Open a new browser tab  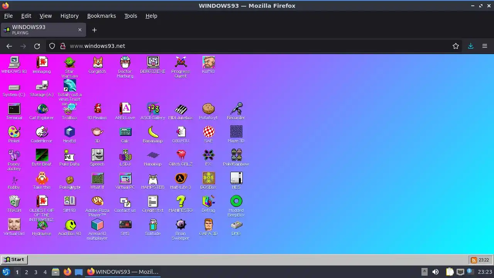pyautogui.click(x=94, y=30)
